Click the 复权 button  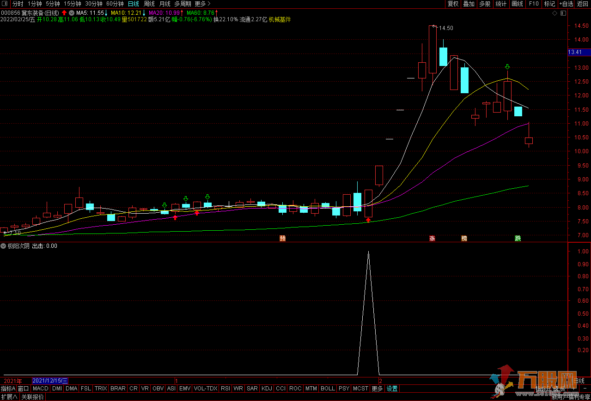pos(453,4)
